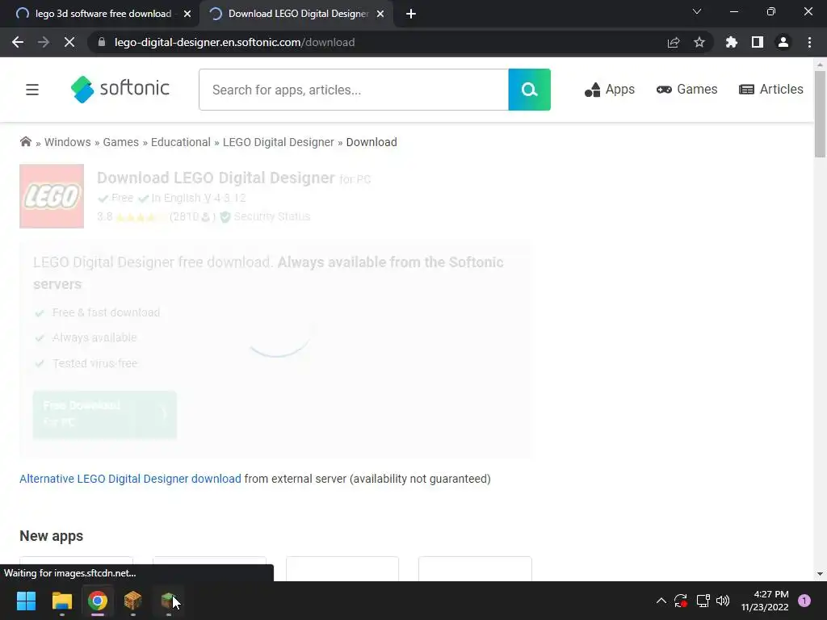This screenshot has height=620, width=827.
Task: Click the scrollbar down arrow
Action: pyautogui.click(x=820, y=574)
